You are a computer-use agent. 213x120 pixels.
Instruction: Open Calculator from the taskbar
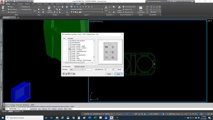[x=79, y=118]
